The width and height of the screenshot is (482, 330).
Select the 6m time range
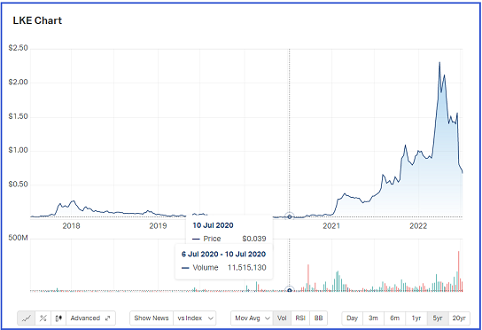394,318
